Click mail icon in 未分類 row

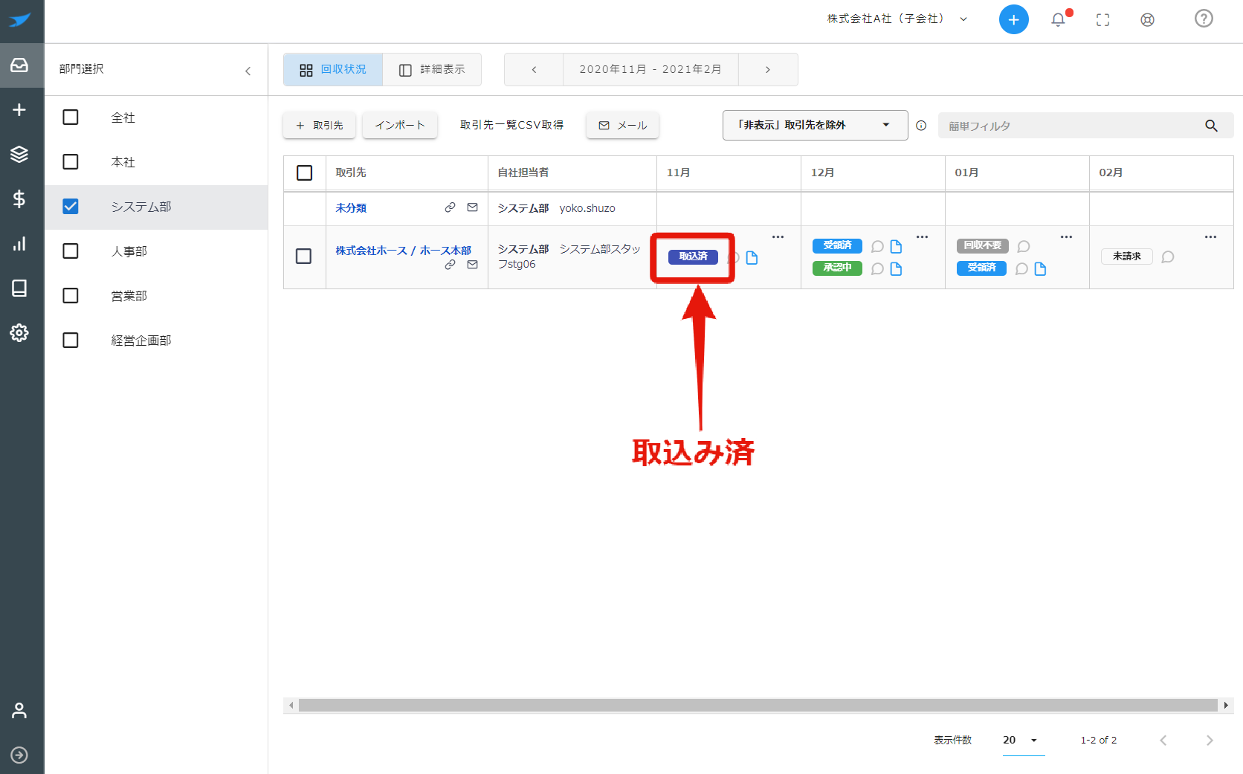472,207
